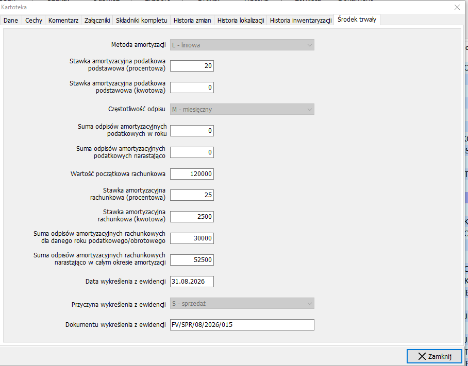Select the Środek trwały tab
This screenshot has height=366, width=468.
(x=357, y=20)
